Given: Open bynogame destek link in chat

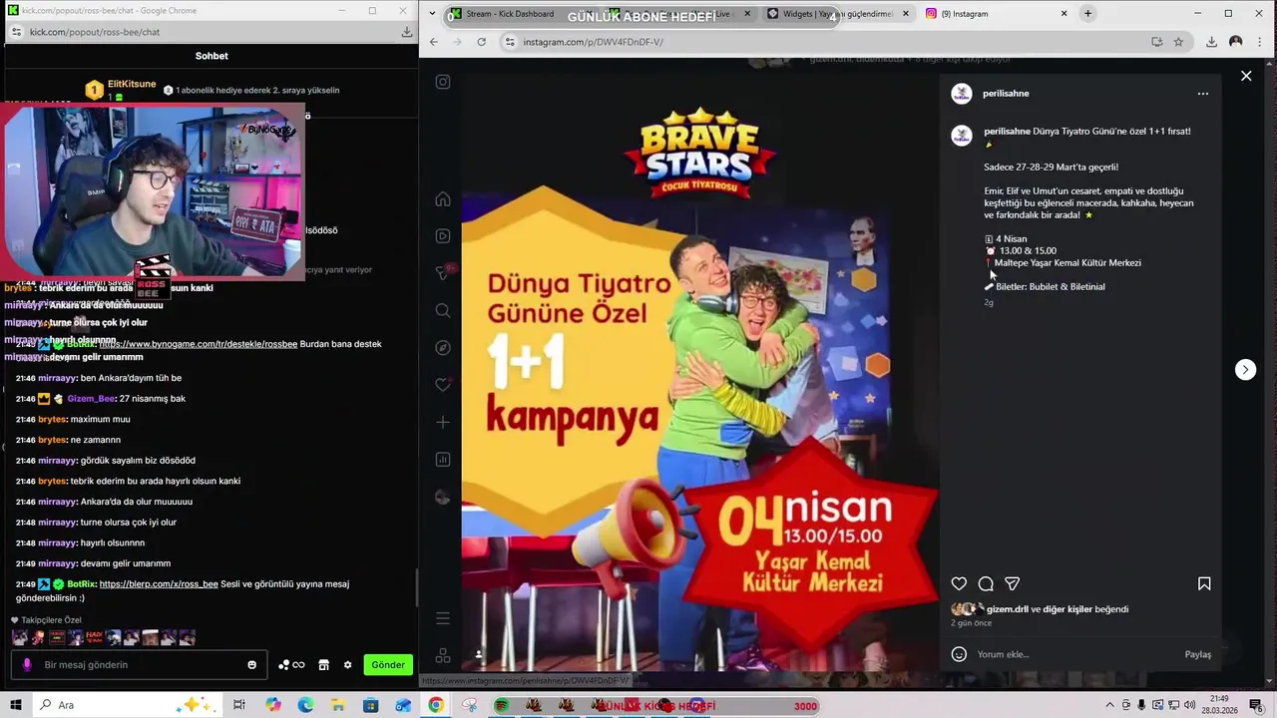Looking at the screenshot, I should coord(199,344).
